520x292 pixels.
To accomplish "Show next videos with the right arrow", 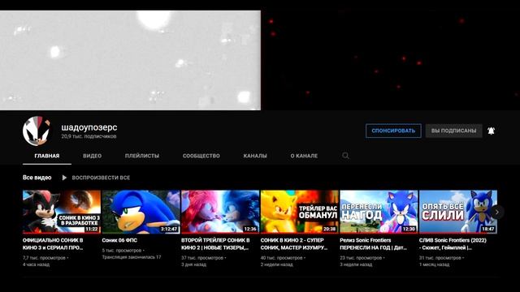I will coord(496,212).
